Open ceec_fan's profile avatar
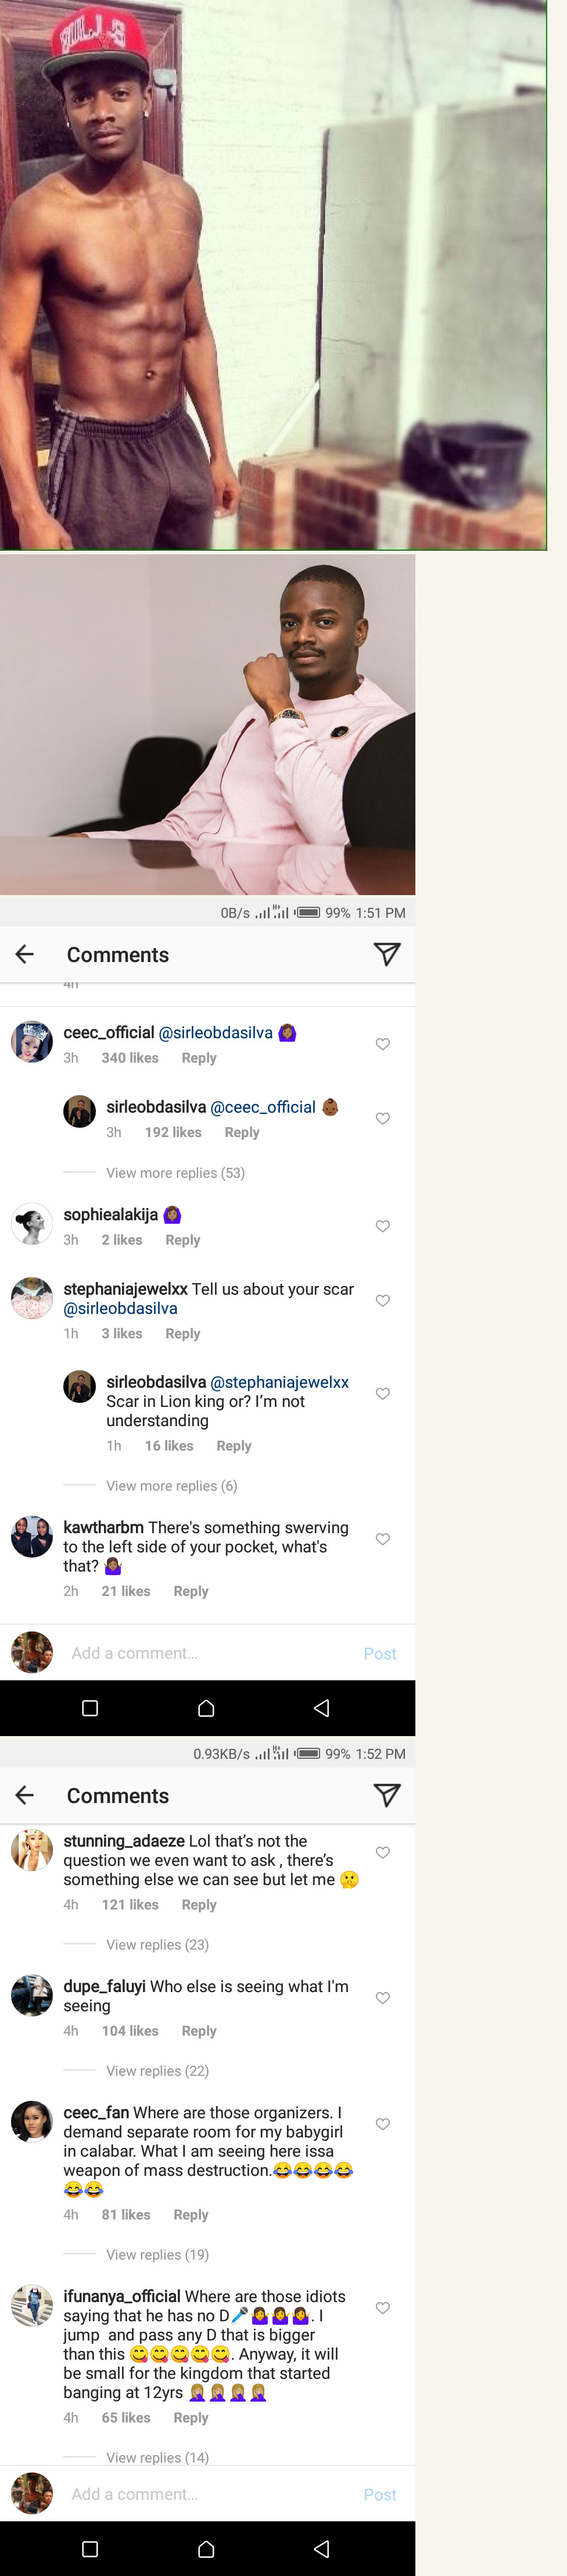The width and height of the screenshot is (567, 2576). click(x=32, y=2121)
